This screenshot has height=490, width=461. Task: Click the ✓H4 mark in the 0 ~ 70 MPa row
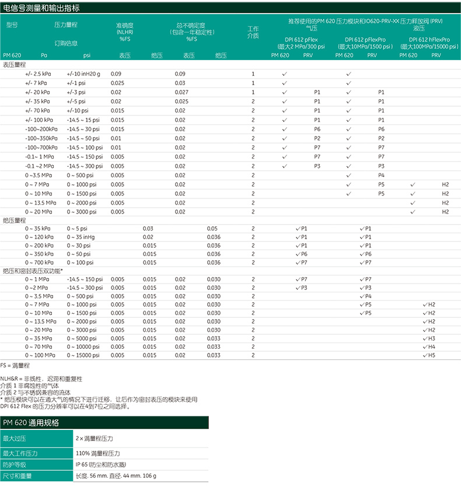[429, 346]
